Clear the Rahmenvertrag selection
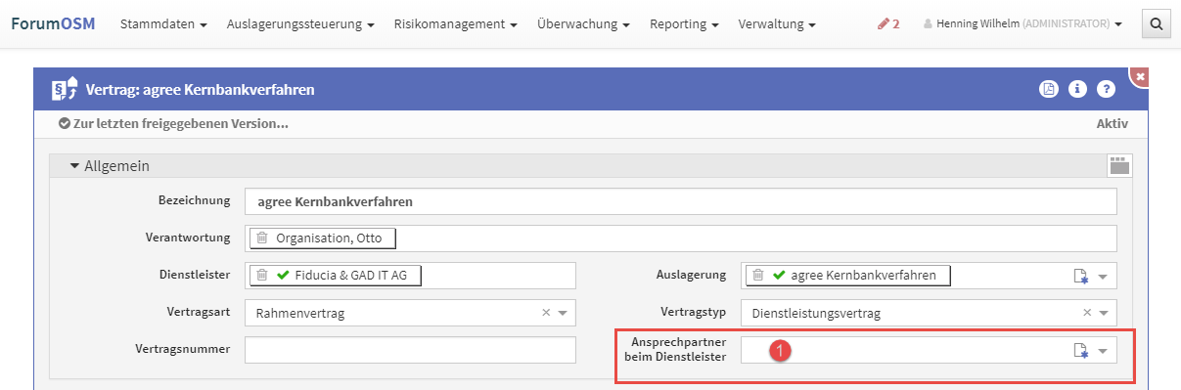 click(547, 314)
